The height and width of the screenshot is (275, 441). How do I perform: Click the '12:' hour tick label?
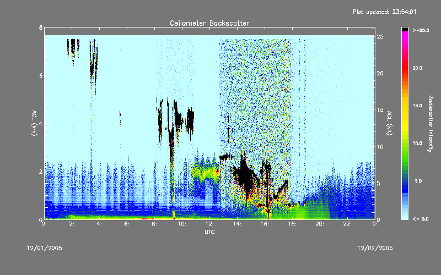pyautogui.click(x=209, y=224)
